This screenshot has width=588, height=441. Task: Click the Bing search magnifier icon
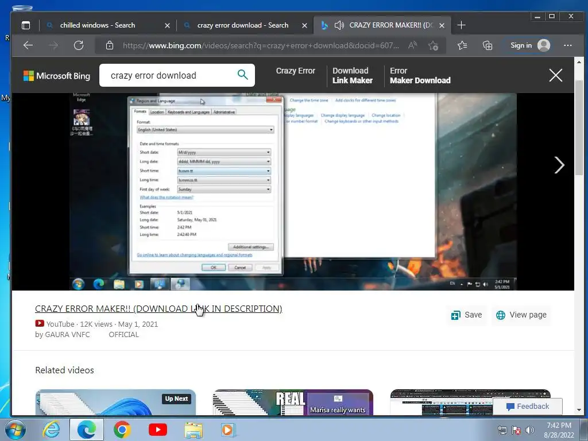point(243,75)
